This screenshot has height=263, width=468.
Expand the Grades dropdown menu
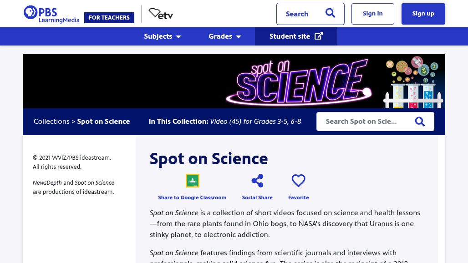(x=225, y=36)
